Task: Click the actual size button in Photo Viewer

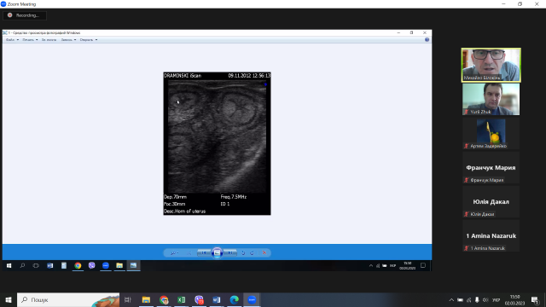Action: point(189,253)
